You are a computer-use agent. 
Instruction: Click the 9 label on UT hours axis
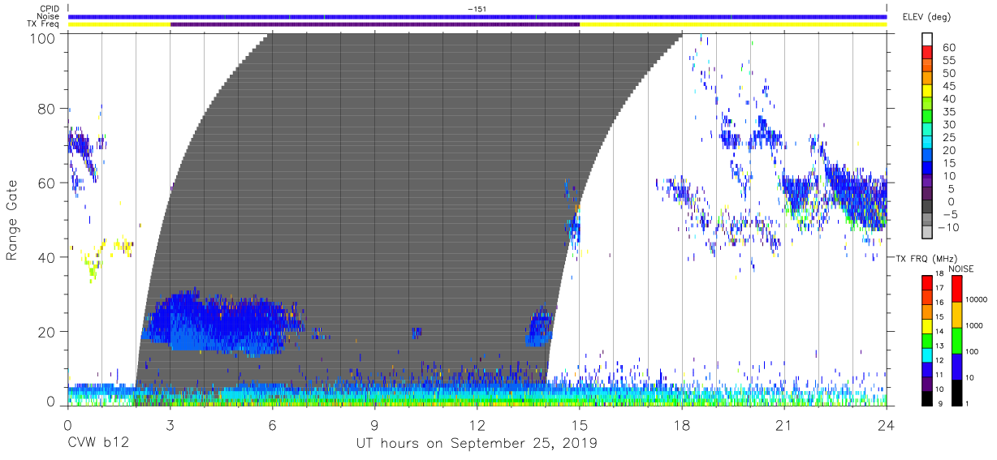coord(375,424)
